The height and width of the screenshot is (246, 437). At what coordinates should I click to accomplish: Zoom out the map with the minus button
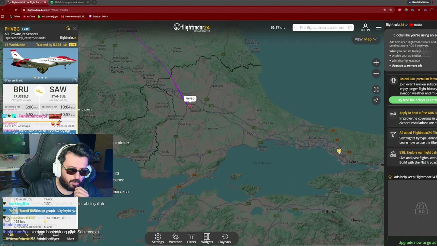point(376,73)
